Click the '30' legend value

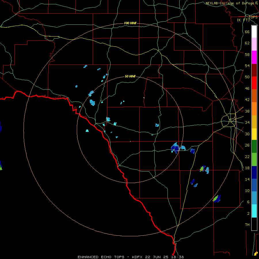pos(247,134)
